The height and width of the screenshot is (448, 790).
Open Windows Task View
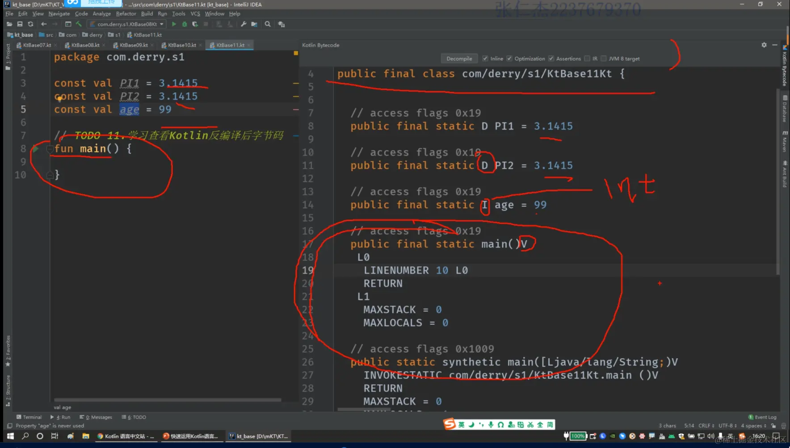(x=55, y=436)
